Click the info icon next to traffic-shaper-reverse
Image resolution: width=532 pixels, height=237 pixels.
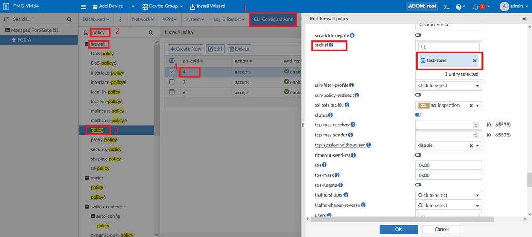(363, 205)
